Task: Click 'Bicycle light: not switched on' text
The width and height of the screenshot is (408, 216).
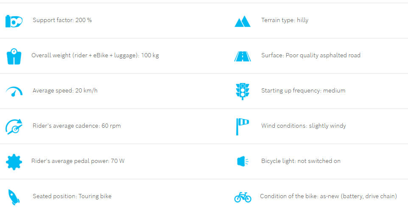Action: click(301, 161)
